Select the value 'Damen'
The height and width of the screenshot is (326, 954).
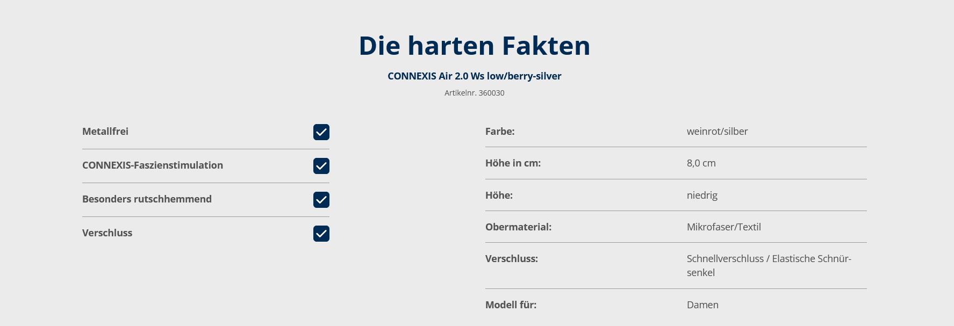point(703,305)
